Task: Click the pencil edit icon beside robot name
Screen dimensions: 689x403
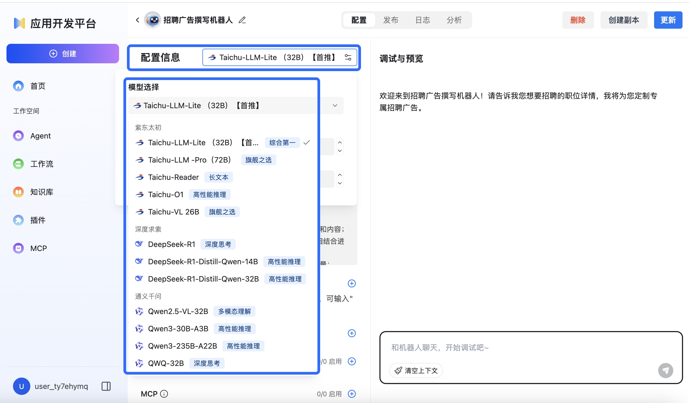Action: coord(242,20)
